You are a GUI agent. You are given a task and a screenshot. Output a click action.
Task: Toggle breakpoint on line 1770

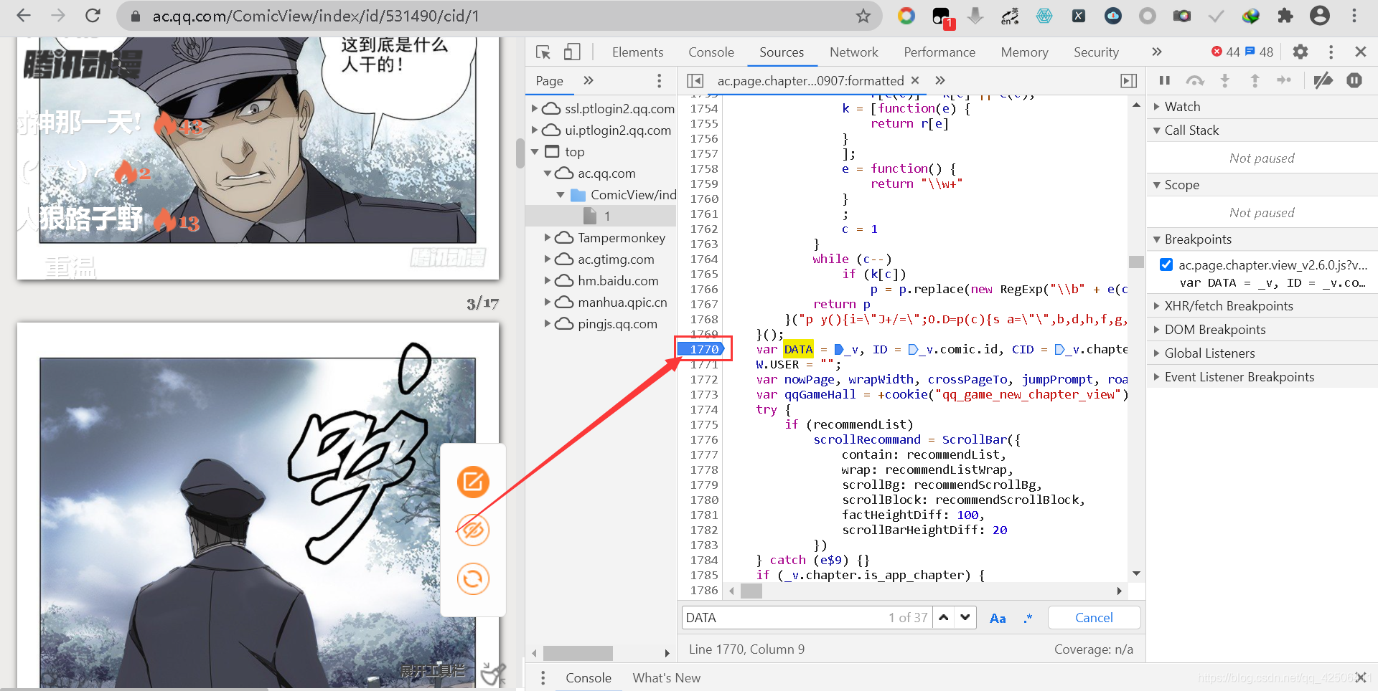(x=701, y=349)
